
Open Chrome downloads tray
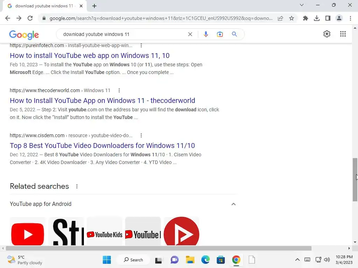(317, 18)
